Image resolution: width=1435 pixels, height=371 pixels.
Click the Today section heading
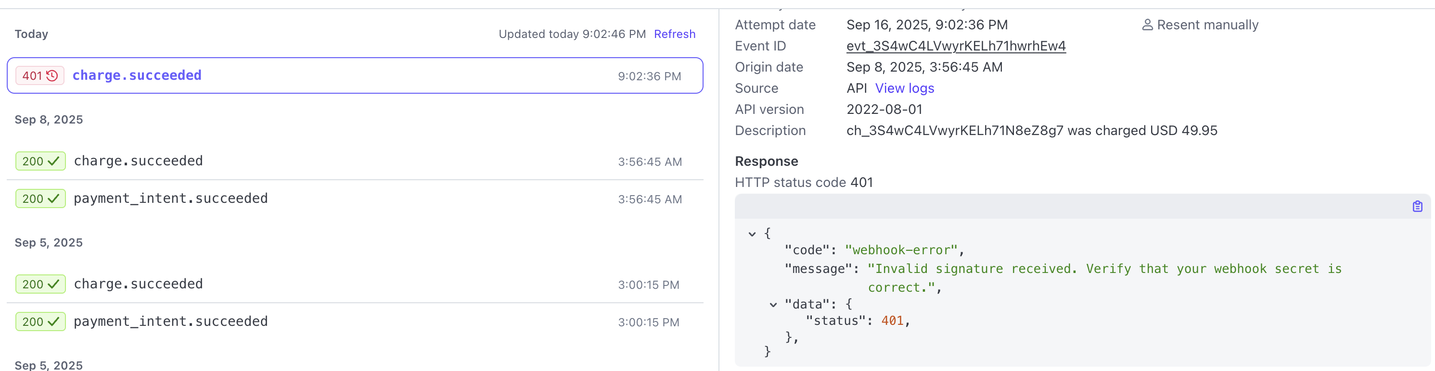[x=31, y=34]
